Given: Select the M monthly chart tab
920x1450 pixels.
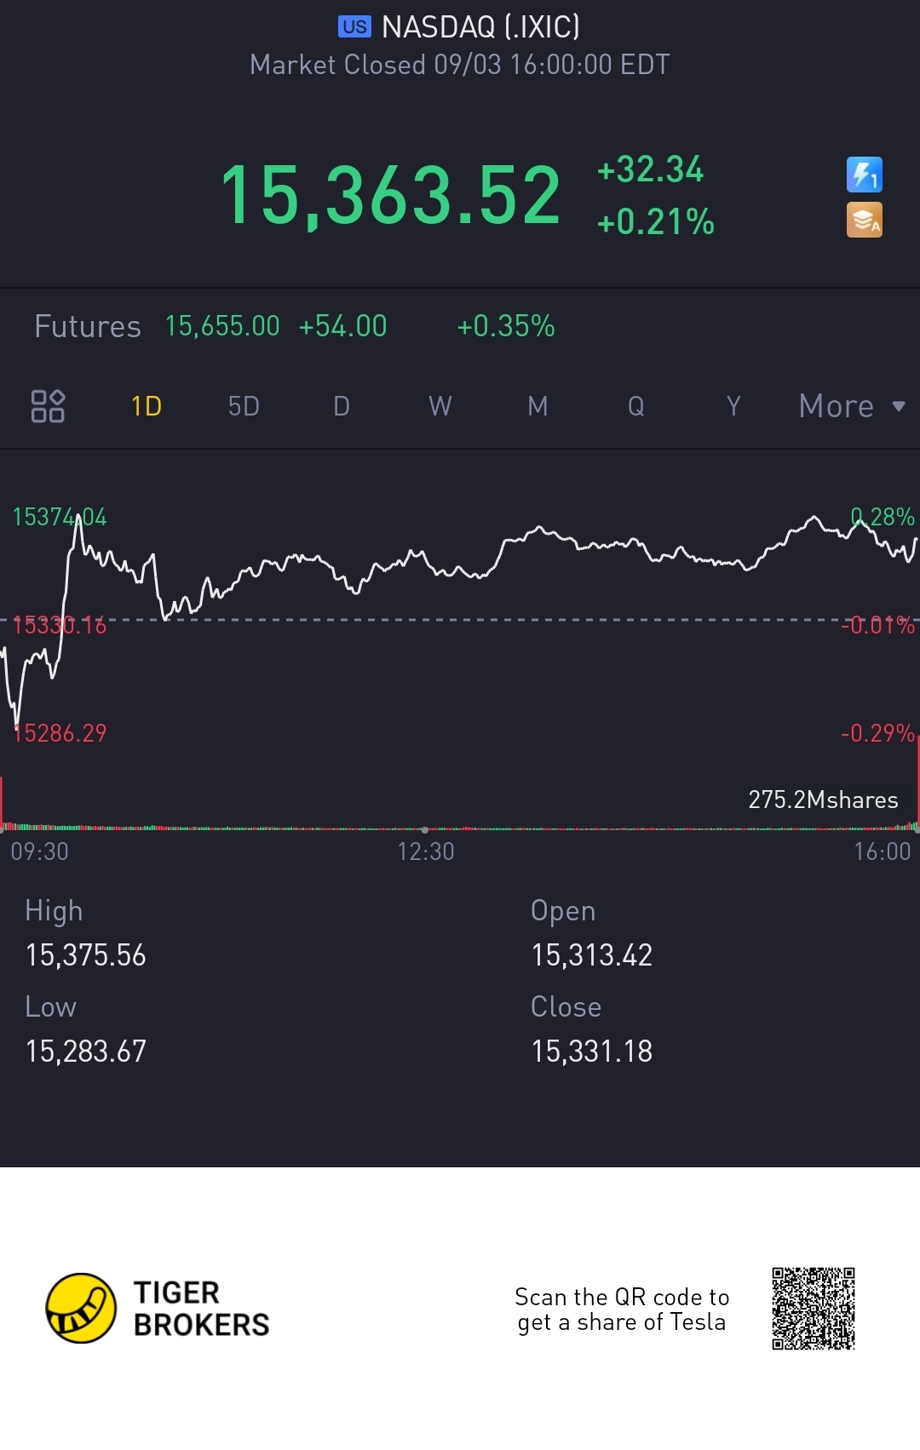Looking at the screenshot, I should pos(538,406).
